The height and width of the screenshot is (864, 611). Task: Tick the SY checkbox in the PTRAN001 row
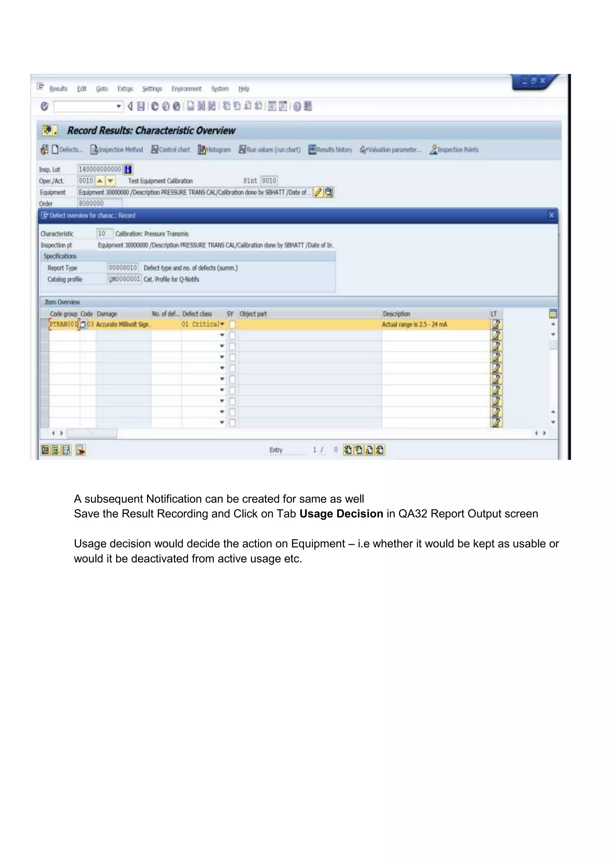tap(232, 324)
